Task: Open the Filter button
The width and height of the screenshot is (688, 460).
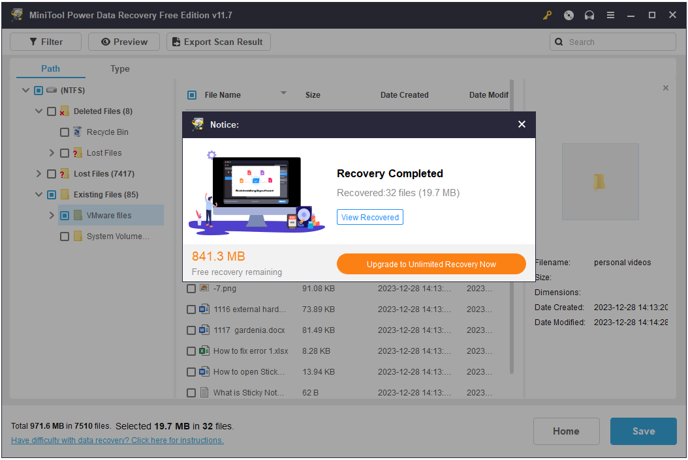Action: click(46, 42)
